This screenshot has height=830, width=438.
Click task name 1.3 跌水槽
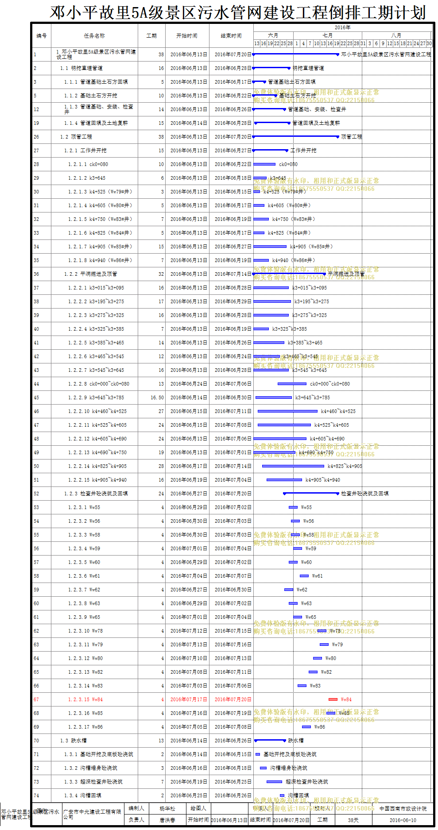[74, 741]
